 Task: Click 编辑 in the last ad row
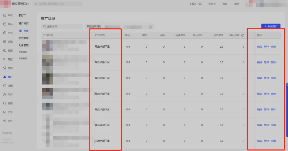click(260, 141)
